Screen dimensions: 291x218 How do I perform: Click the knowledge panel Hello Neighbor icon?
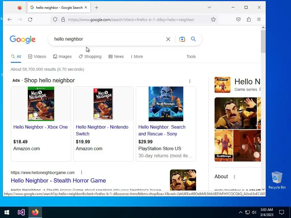tap(223, 85)
